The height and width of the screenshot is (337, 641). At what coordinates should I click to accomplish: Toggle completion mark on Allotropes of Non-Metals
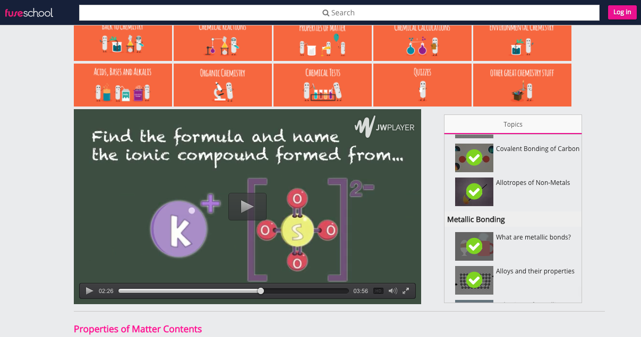pyautogui.click(x=474, y=191)
